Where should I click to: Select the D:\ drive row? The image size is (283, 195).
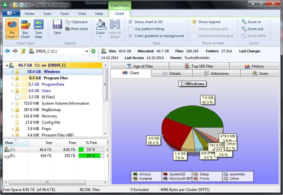click(9, 155)
